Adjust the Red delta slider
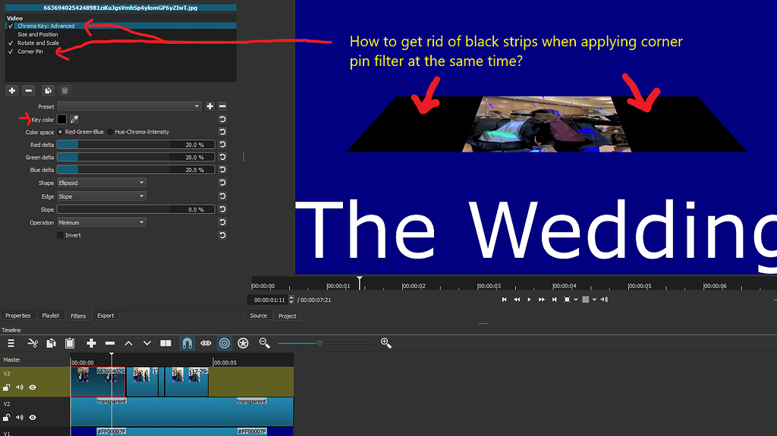This screenshot has height=436, width=777. [x=136, y=145]
